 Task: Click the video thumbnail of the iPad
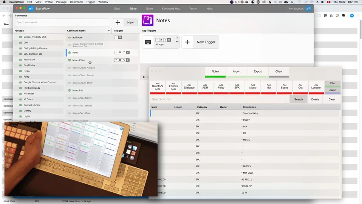pos(81,159)
